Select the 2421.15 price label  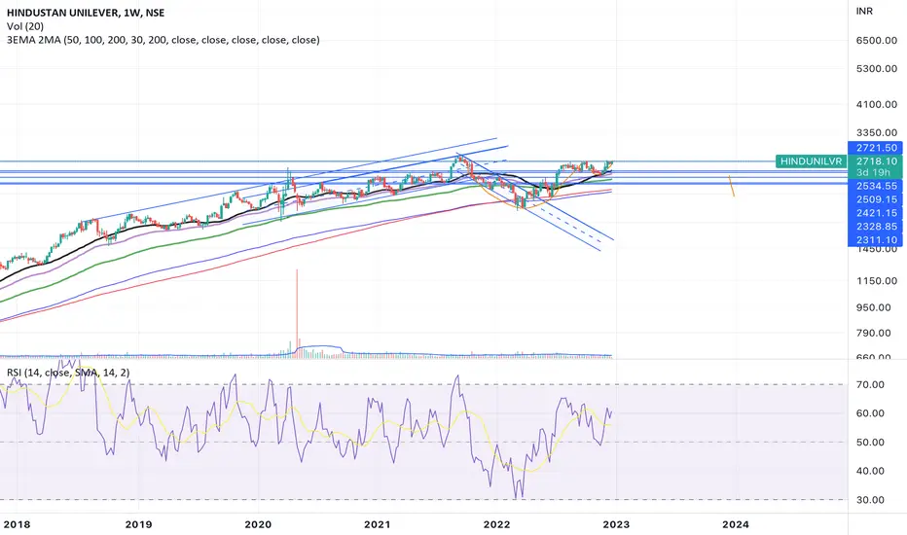coord(876,213)
